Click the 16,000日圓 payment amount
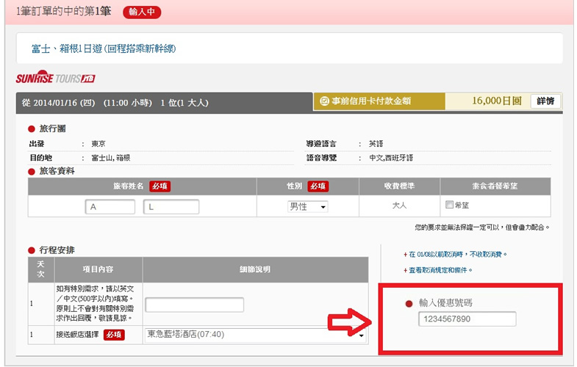 [x=496, y=101]
